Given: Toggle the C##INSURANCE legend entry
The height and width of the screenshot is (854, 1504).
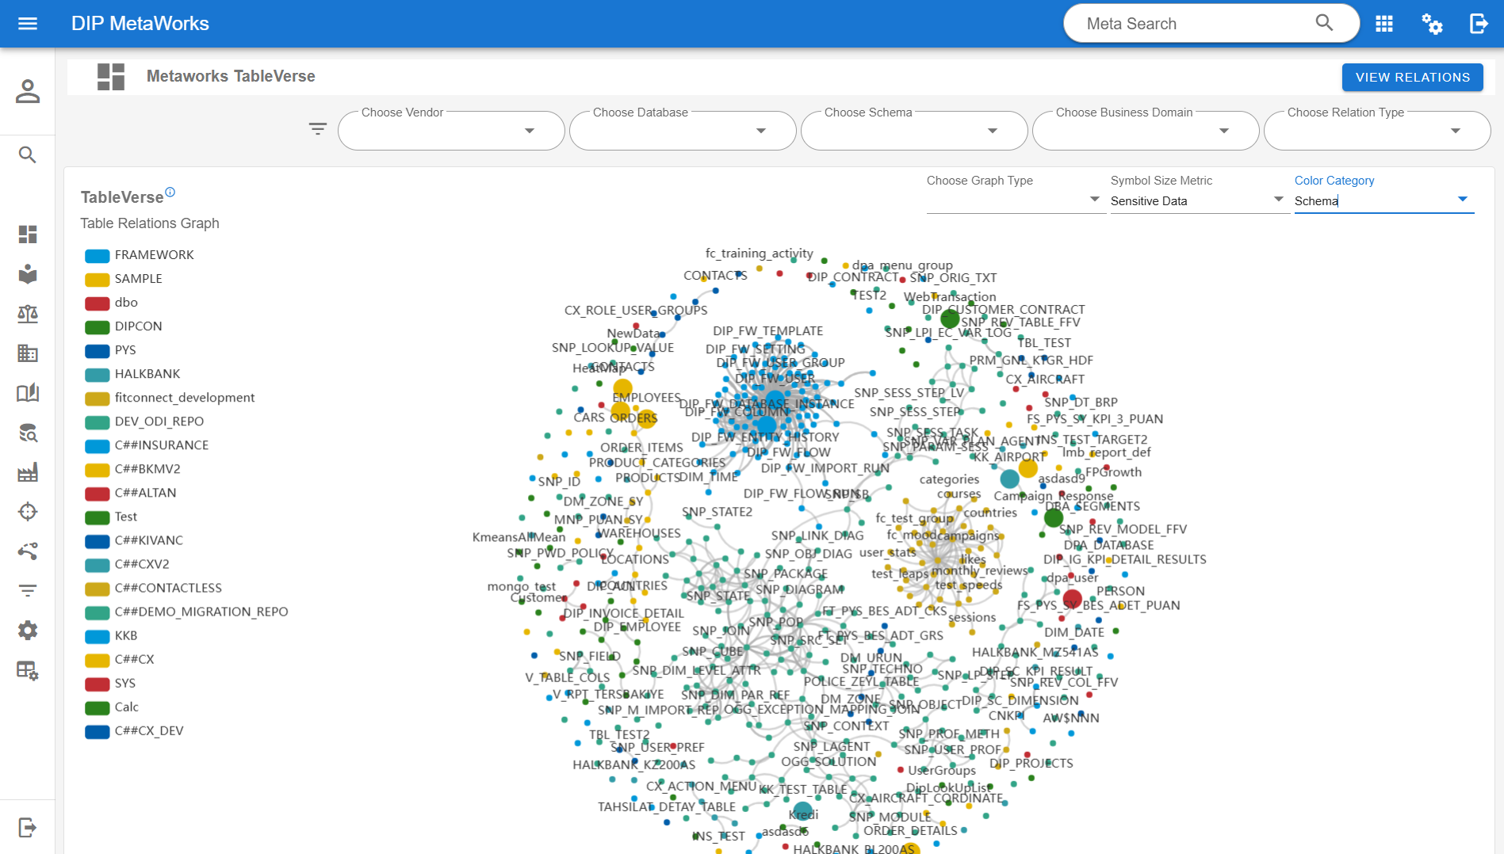Looking at the screenshot, I should point(147,445).
